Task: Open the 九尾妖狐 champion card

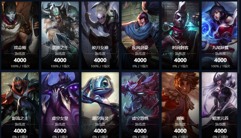Action: click(220, 36)
